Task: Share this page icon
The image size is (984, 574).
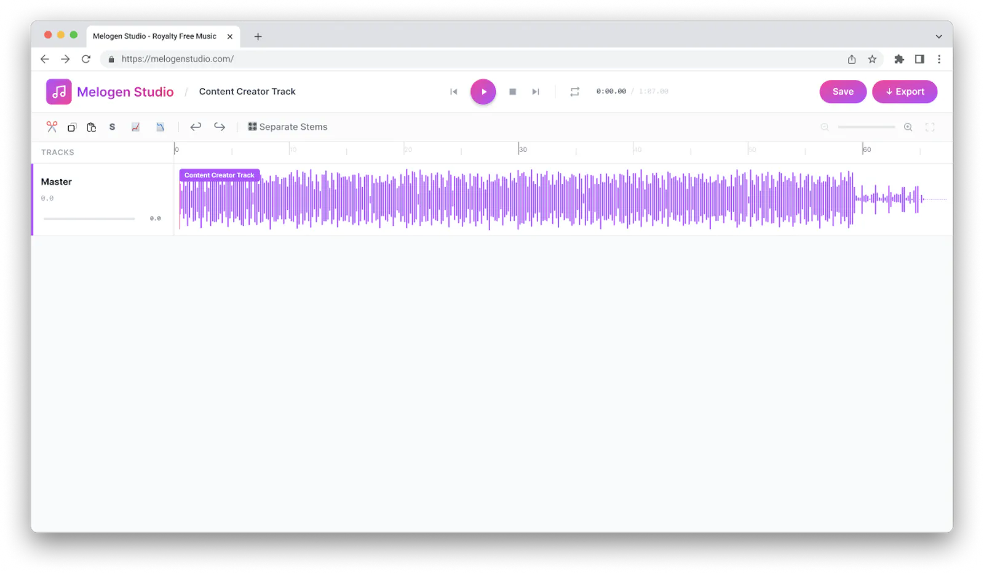Action: coord(852,59)
